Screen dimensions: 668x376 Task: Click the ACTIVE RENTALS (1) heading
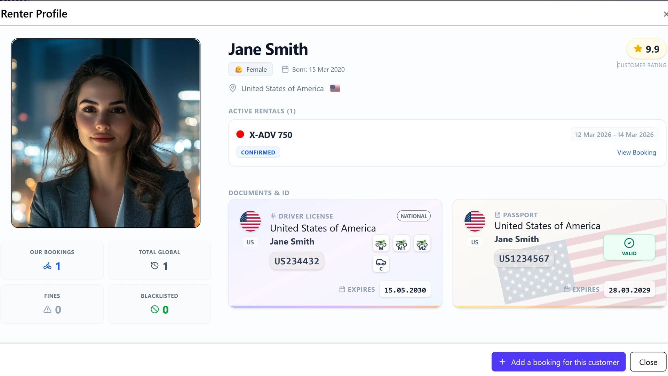coord(262,111)
